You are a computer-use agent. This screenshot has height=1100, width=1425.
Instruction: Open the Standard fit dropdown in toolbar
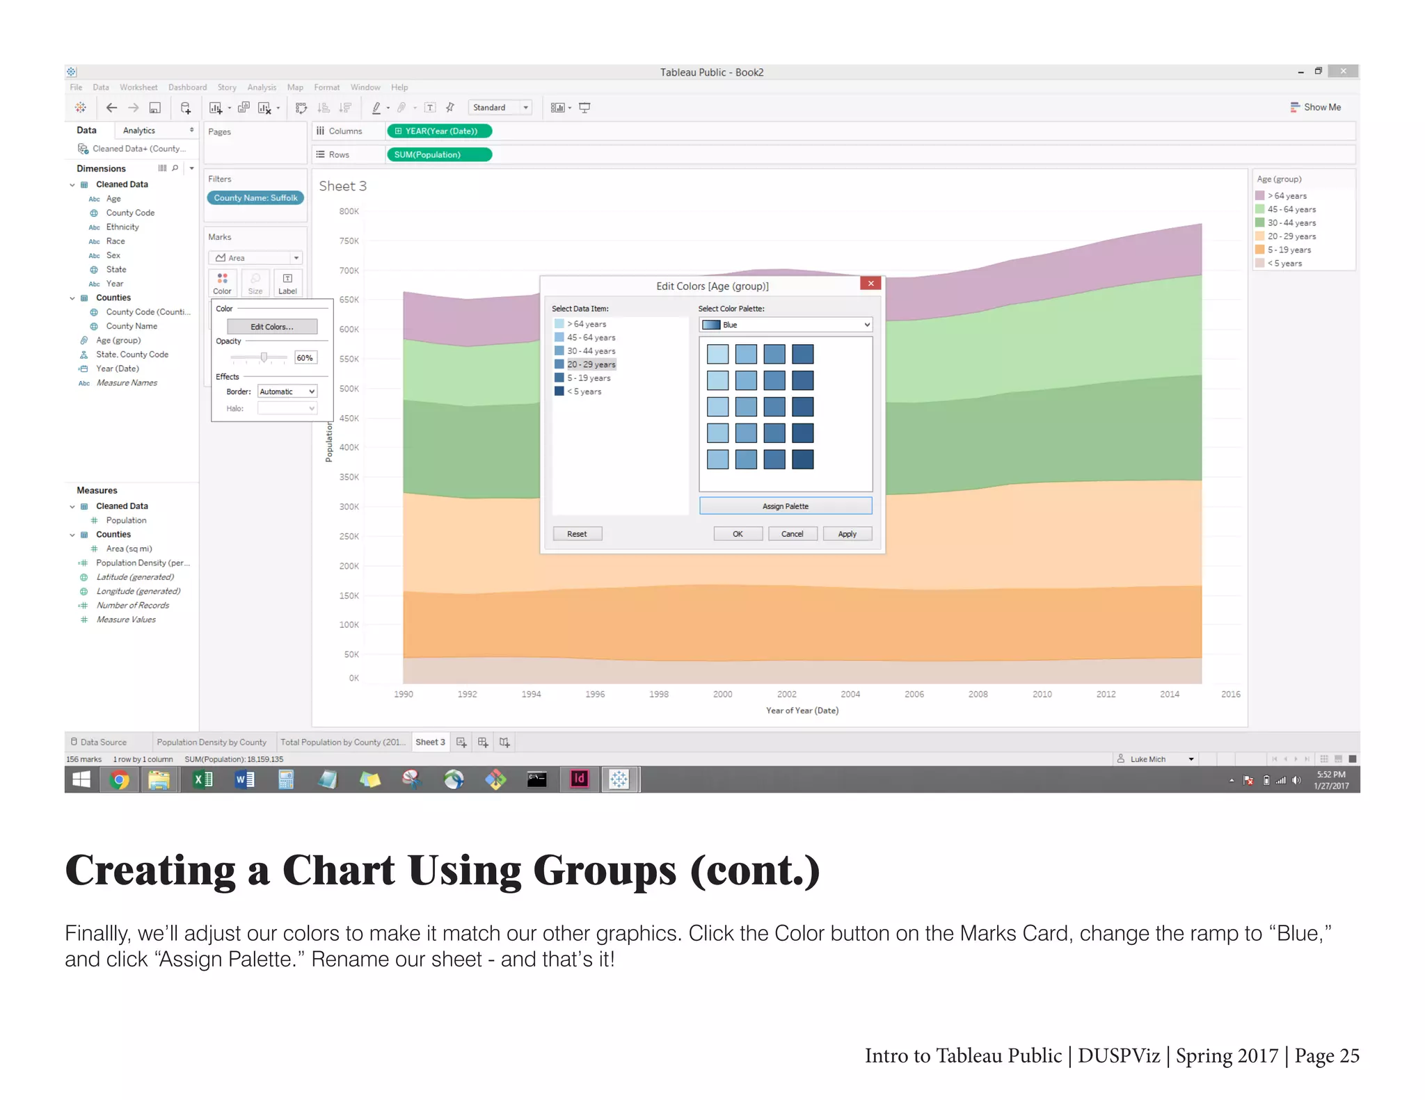point(500,108)
